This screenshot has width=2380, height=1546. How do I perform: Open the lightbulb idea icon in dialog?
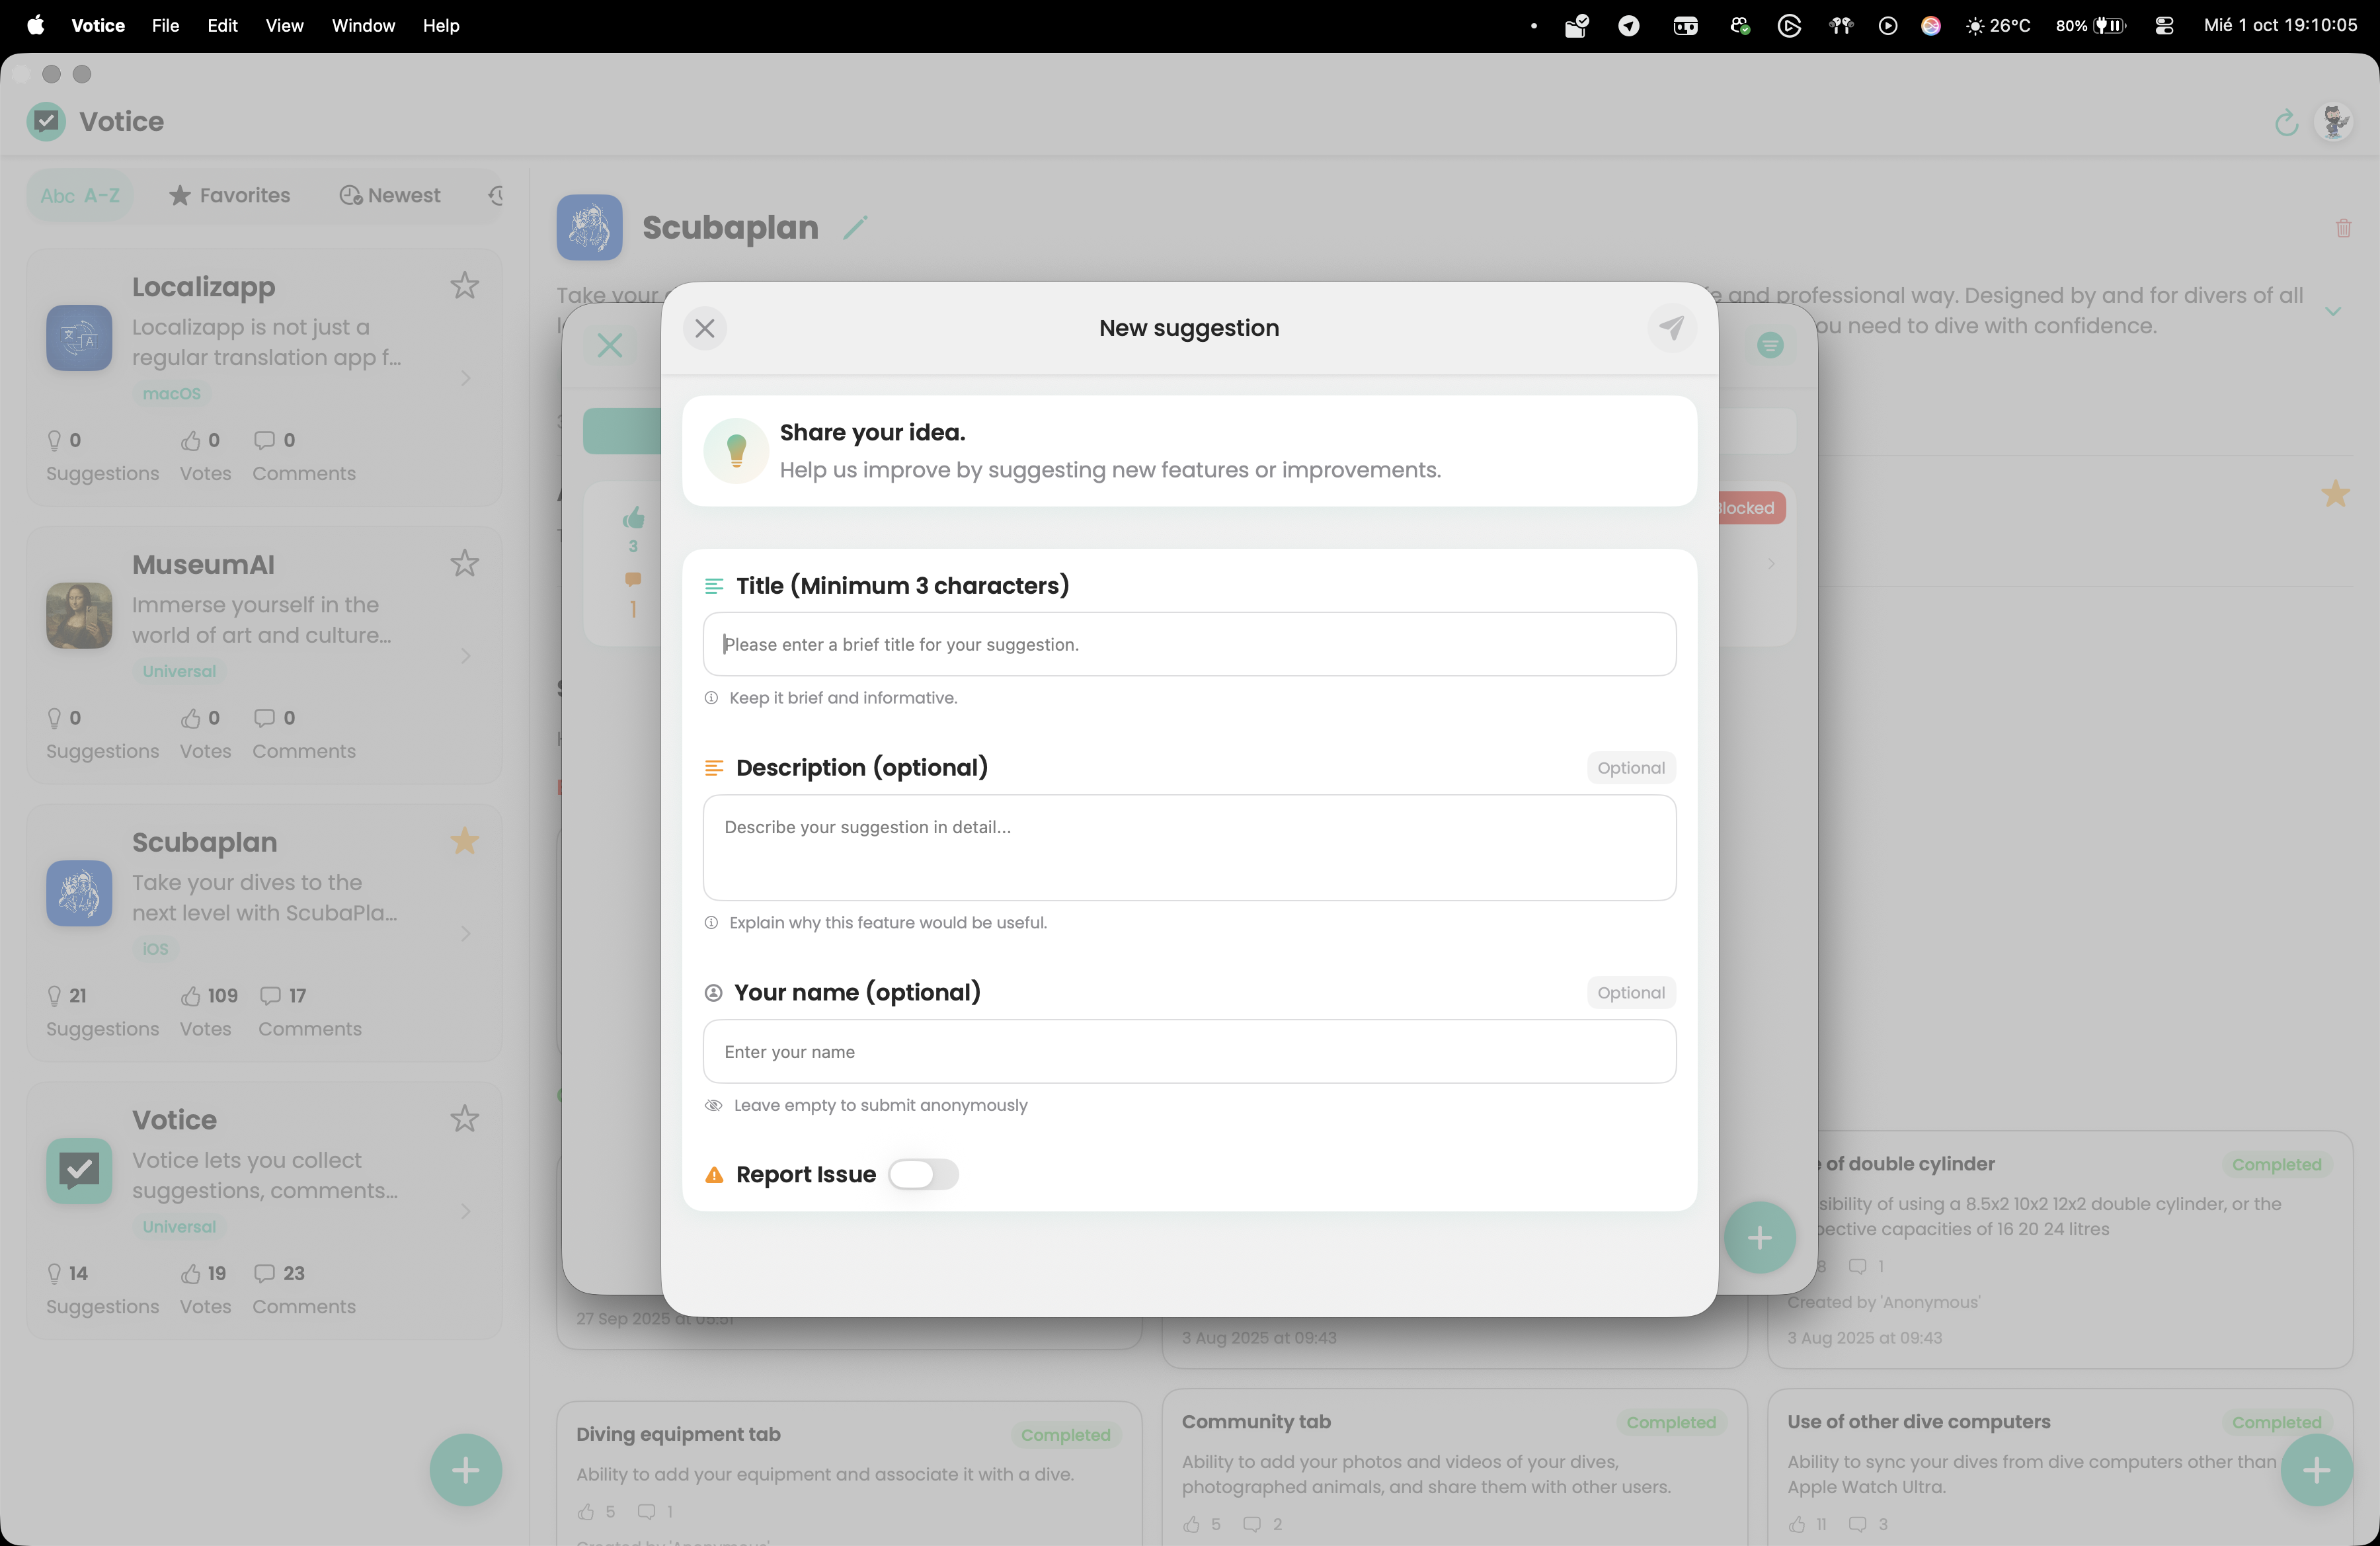736,451
